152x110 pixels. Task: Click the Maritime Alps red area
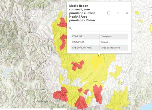click(61, 95)
